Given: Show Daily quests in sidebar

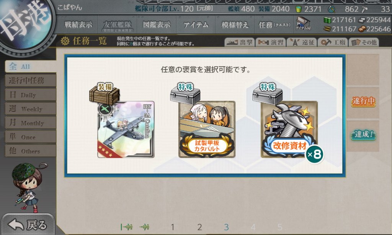Looking at the screenshot, I should [x=31, y=95].
